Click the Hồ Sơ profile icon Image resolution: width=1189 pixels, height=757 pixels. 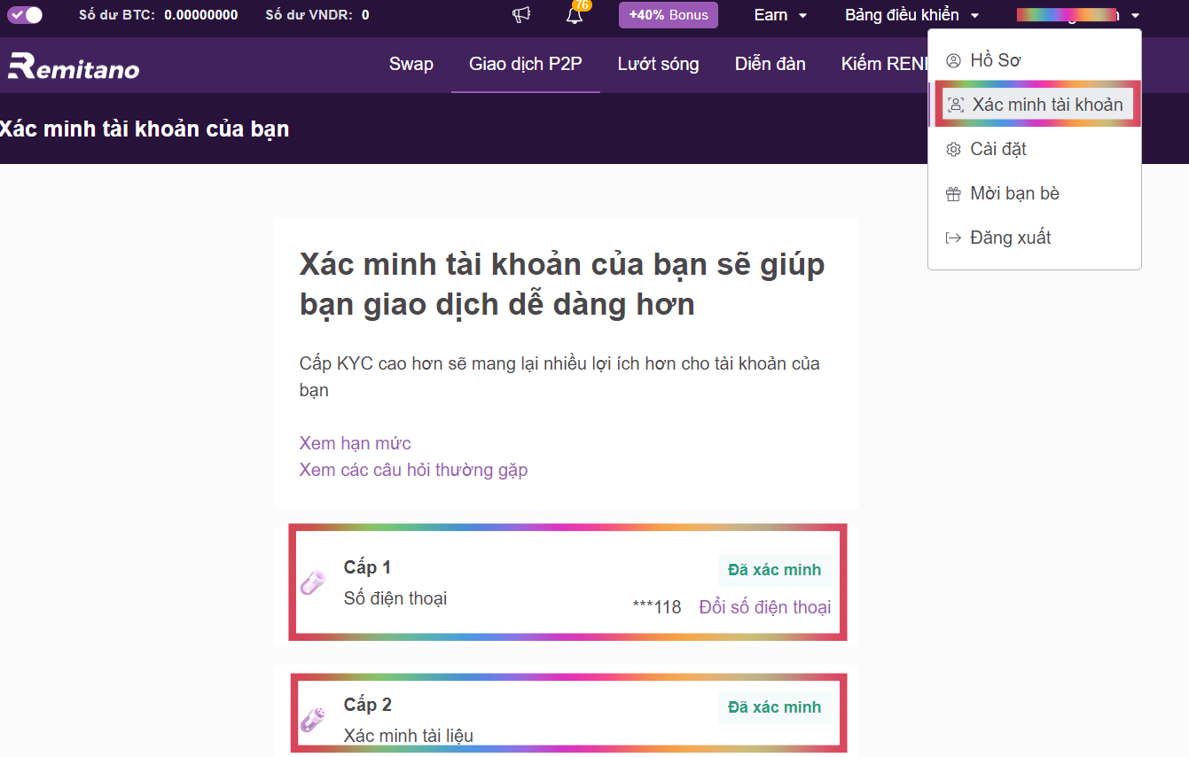pyautogui.click(x=953, y=61)
